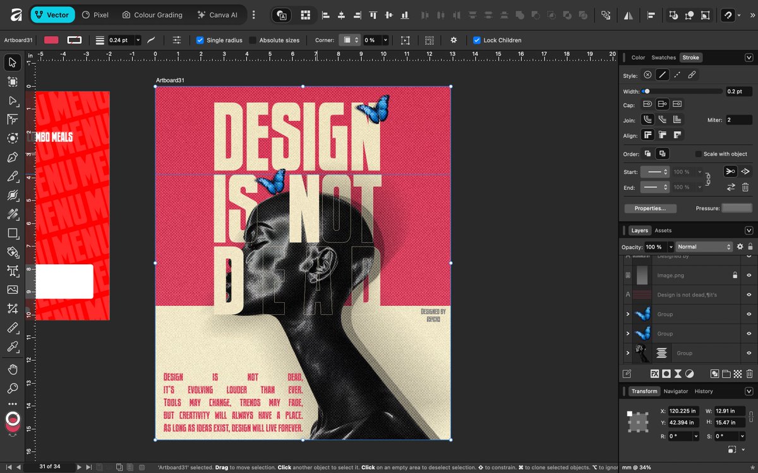Image resolution: width=758 pixels, height=473 pixels.
Task: Select the Colour Picker tool
Action: point(12,346)
